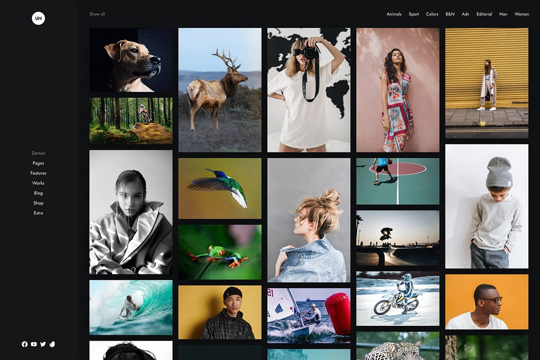Select the Colors filter

432,14
